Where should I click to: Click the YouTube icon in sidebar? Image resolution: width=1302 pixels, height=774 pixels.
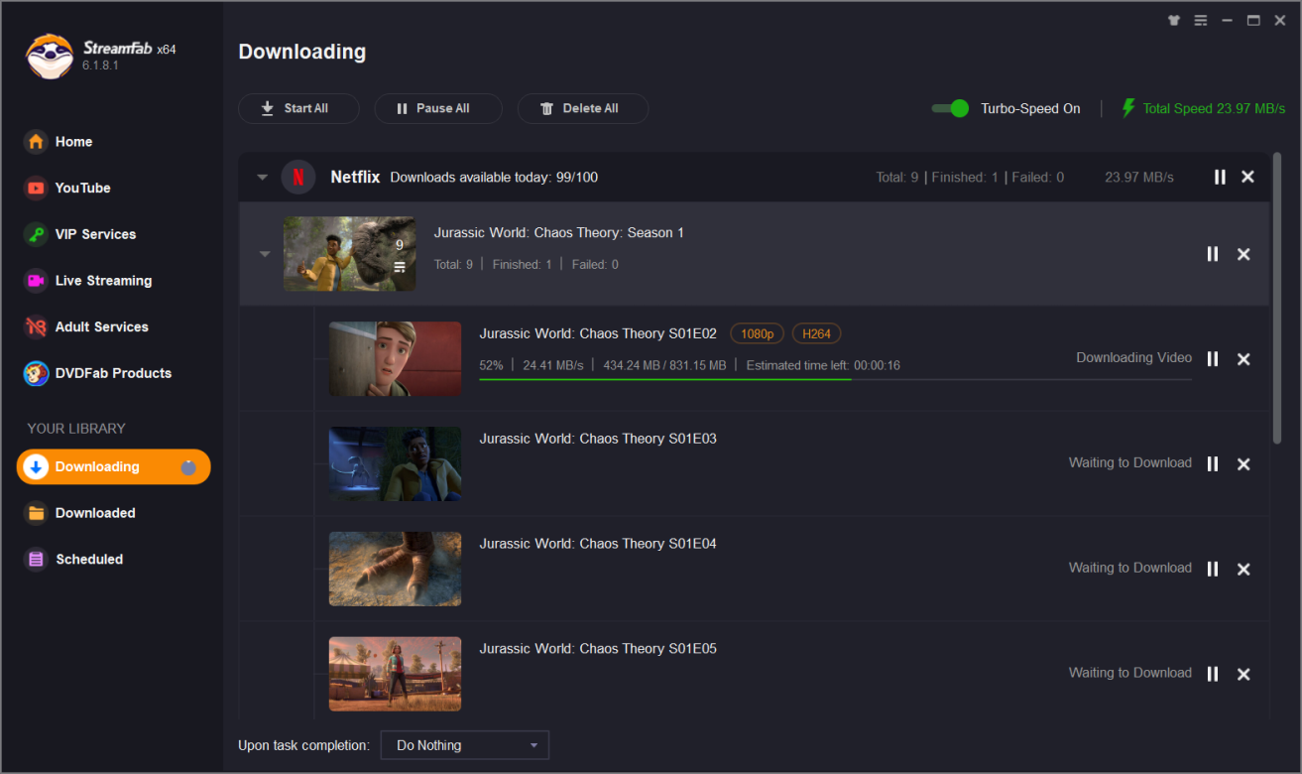coord(36,188)
